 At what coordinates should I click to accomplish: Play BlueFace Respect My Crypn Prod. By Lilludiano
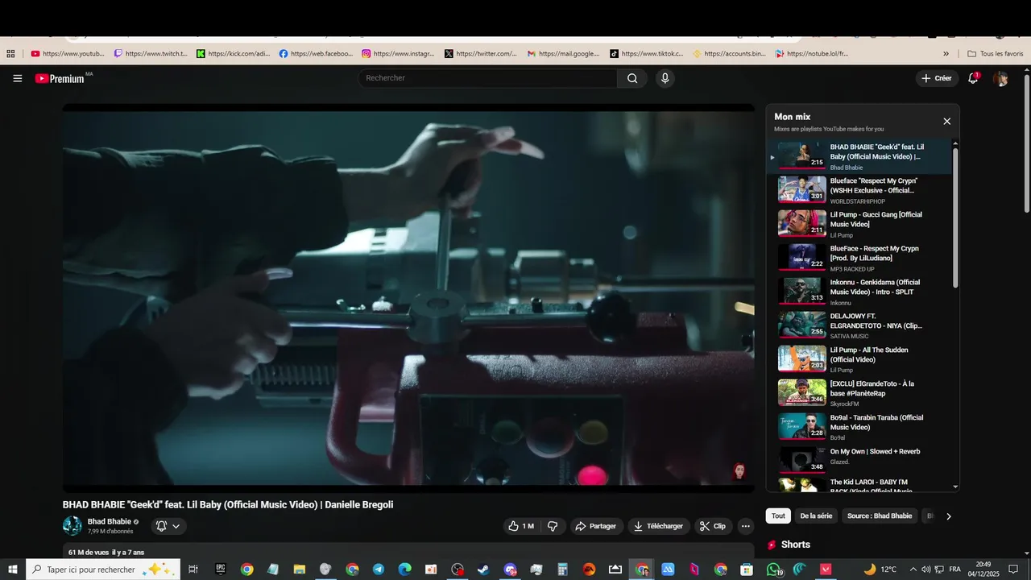(x=859, y=258)
